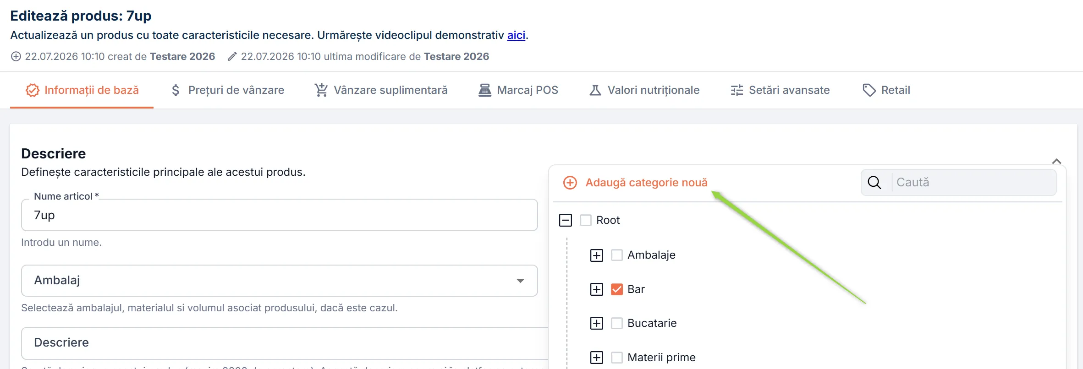The image size is (1083, 369).
Task: Select the Materii prime checkbox
Action: (617, 358)
